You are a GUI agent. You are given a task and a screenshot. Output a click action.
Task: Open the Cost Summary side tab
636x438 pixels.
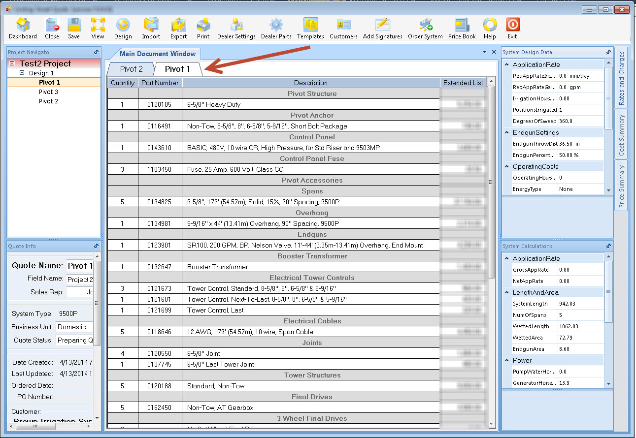622,135
